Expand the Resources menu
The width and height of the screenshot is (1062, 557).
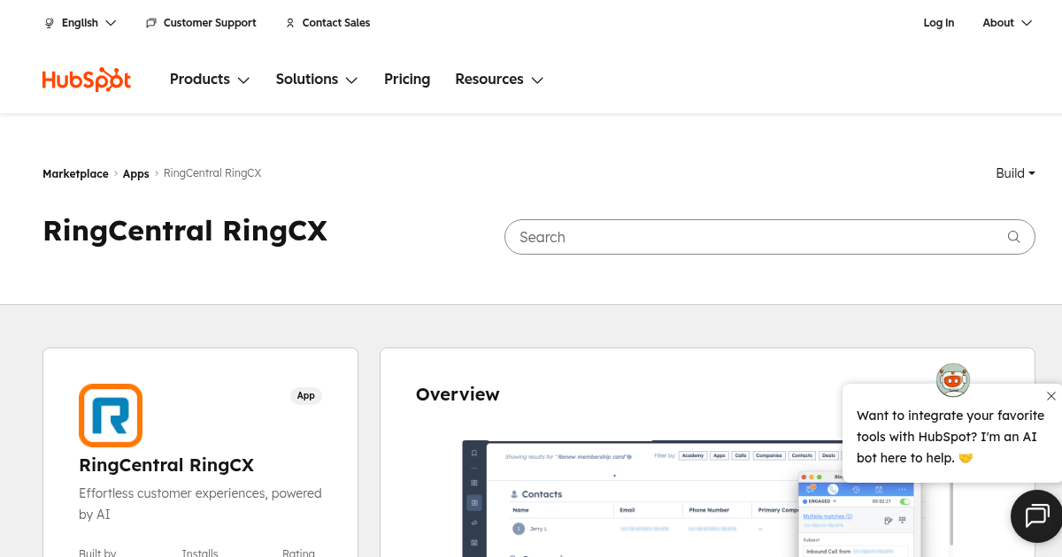tap(499, 80)
